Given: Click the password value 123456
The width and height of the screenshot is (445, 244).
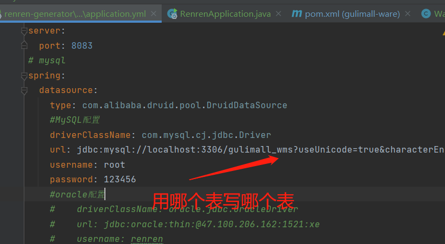Looking at the screenshot, I should tap(119, 180).
